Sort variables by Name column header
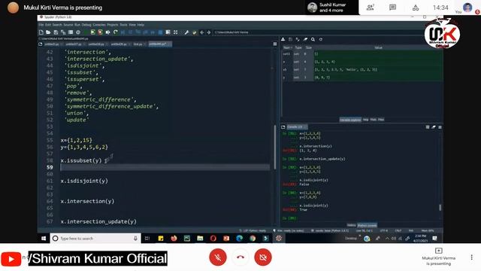Screen dimensions: 481x271 click(287, 47)
